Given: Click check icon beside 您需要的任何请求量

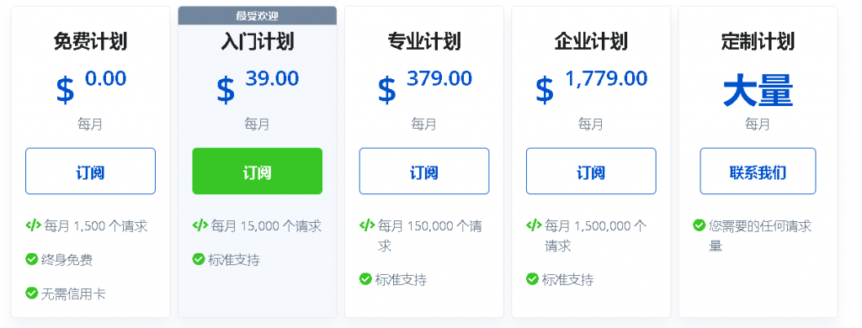Looking at the screenshot, I should pyautogui.click(x=699, y=225).
